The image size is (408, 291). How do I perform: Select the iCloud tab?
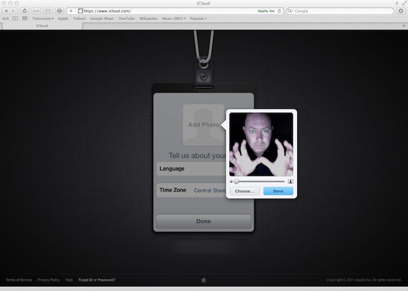(42, 25)
